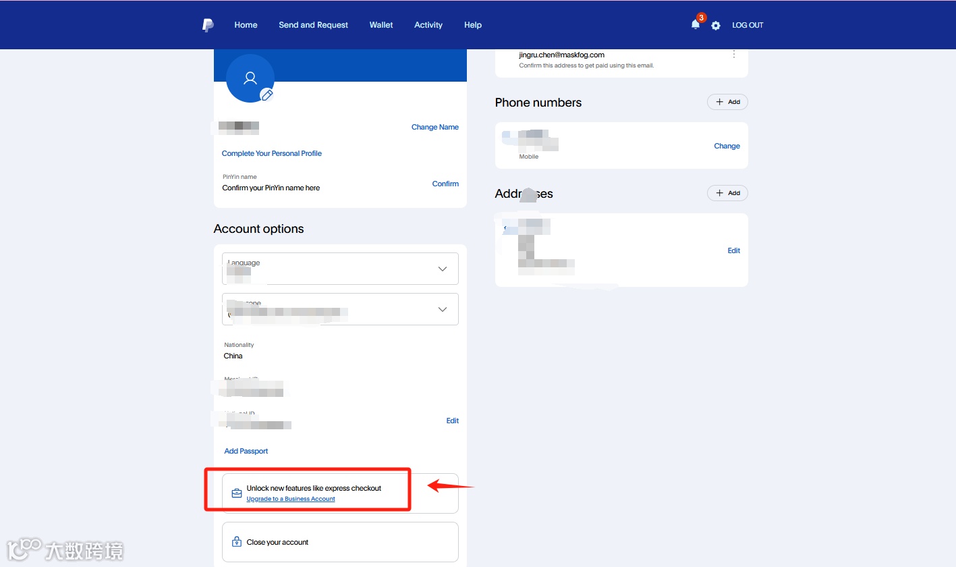956x567 pixels.
Task: Open the Close your account option
Action: pyautogui.click(x=340, y=542)
